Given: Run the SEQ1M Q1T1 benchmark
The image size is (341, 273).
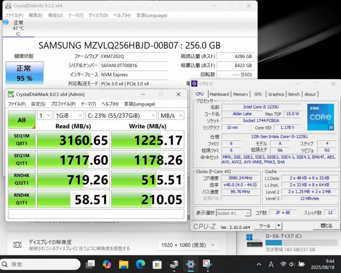Looking at the screenshot, I should click(22, 159).
